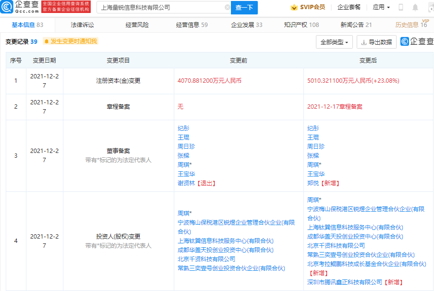Enable 发生变更时通知我 change alerts
Image resolution: width=434 pixels, height=291 pixels.
tap(70, 41)
